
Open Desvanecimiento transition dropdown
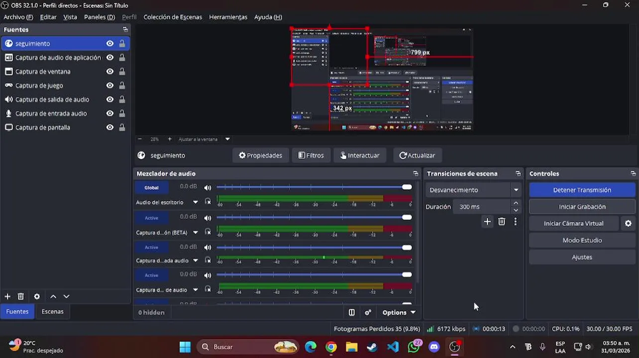[x=473, y=190]
